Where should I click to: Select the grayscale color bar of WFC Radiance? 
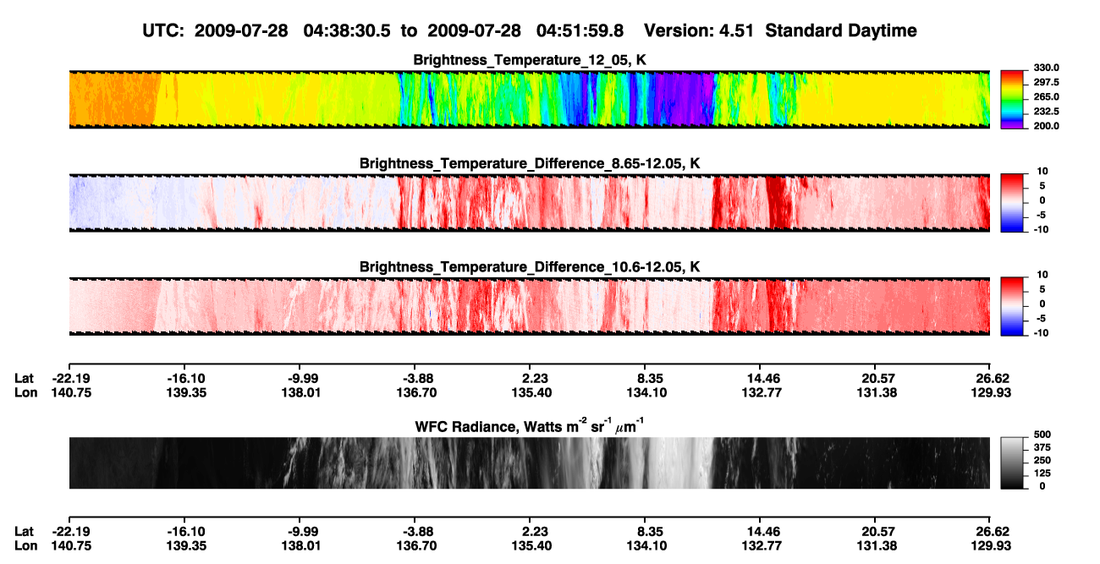click(x=1013, y=463)
